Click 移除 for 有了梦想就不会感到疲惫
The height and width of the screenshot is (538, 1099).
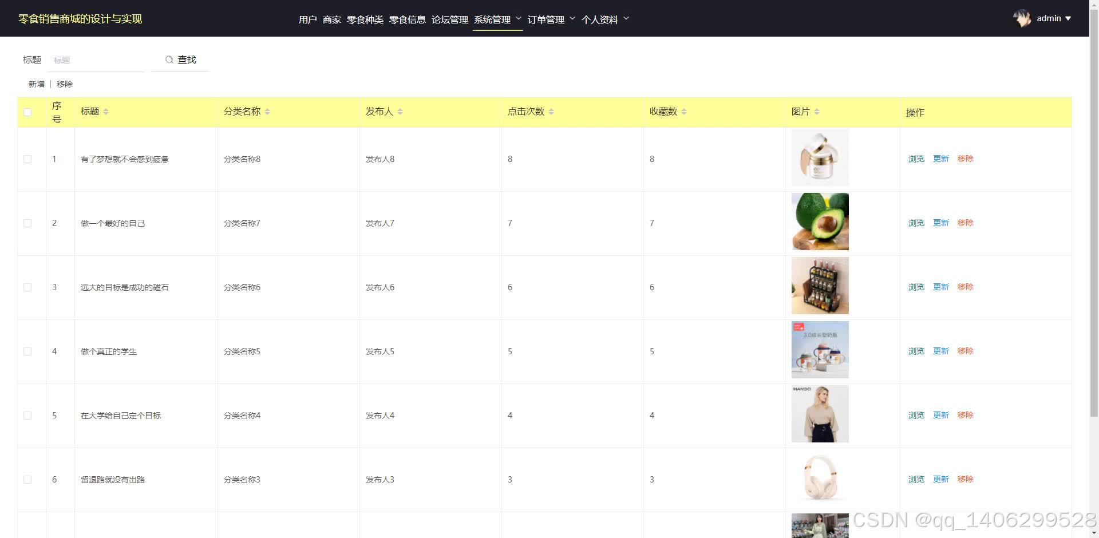[966, 159]
